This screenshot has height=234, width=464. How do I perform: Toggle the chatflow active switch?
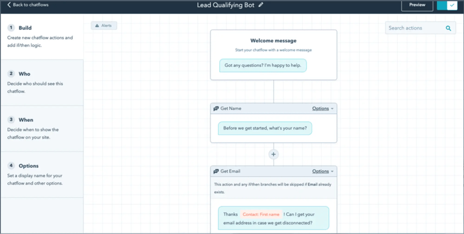coord(447,5)
